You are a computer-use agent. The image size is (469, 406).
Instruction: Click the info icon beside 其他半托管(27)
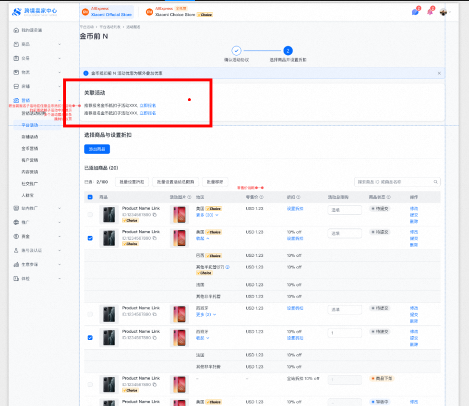tap(228, 267)
